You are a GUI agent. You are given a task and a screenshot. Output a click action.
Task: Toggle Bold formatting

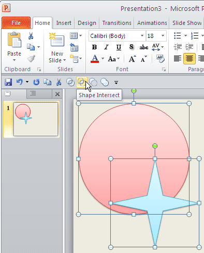tap(94, 47)
